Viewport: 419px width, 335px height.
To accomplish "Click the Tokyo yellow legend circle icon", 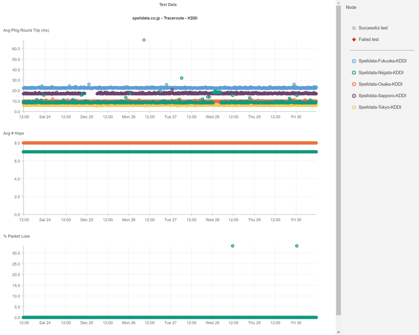I will pos(354,107).
